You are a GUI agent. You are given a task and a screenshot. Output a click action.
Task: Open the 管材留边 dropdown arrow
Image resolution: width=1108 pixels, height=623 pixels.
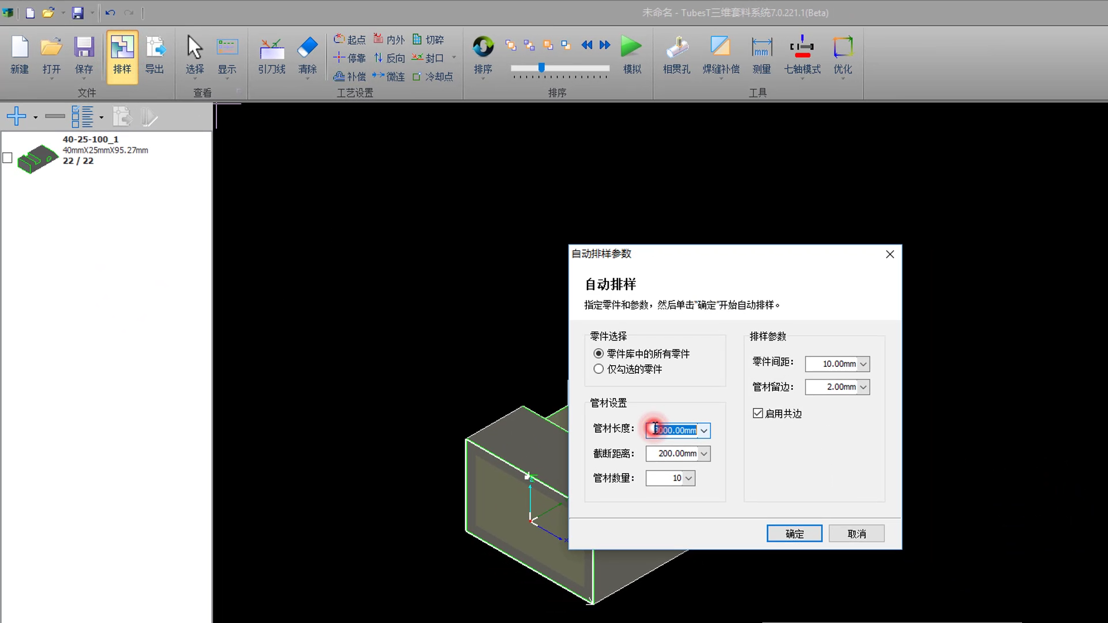click(863, 387)
